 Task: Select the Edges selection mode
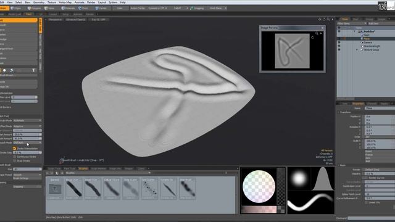(16, 8)
